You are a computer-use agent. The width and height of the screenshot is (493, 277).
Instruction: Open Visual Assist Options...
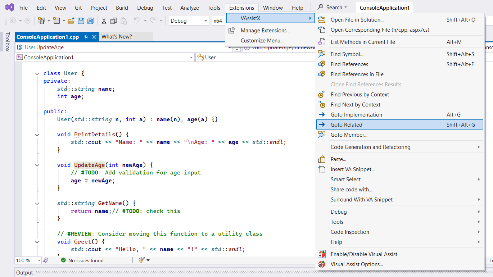pos(357,264)
